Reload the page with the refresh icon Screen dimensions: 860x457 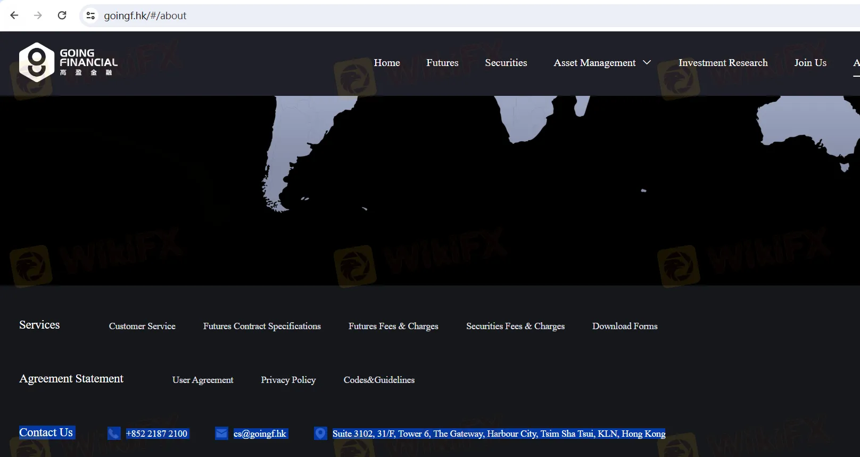[62, 15]
